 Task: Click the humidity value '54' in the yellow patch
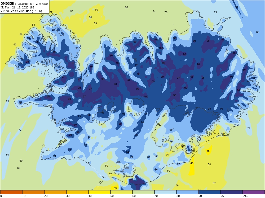pos(167,154)
